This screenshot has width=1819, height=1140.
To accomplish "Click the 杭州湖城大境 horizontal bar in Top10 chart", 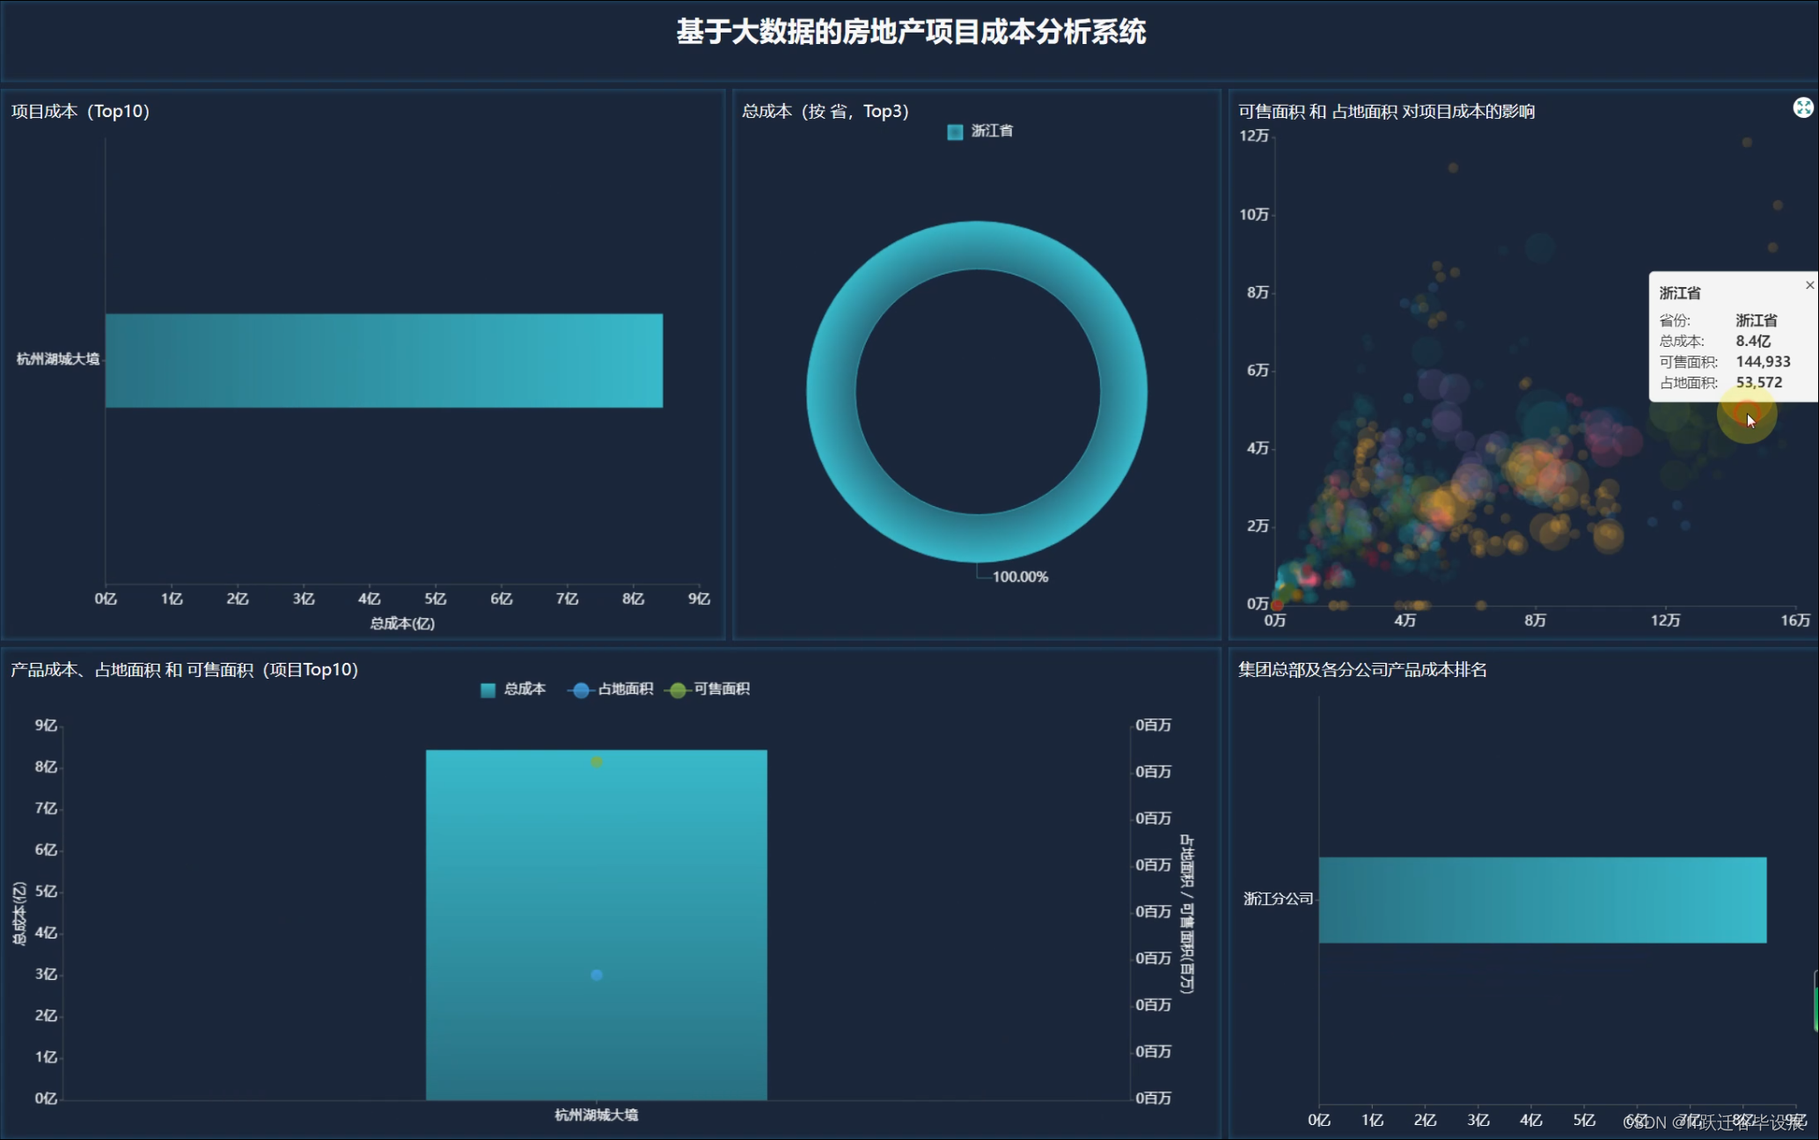I will 384,360.
